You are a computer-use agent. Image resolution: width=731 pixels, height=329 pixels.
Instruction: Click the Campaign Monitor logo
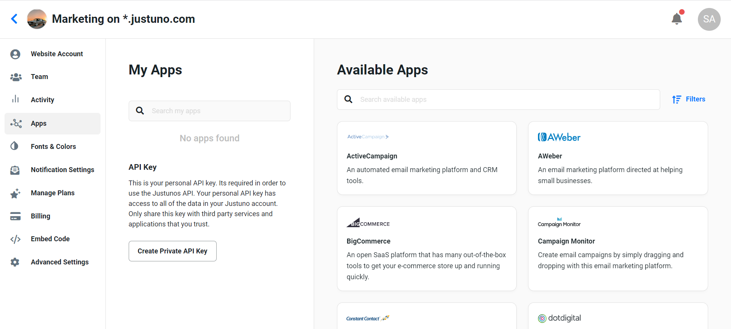tap(559, 223)
